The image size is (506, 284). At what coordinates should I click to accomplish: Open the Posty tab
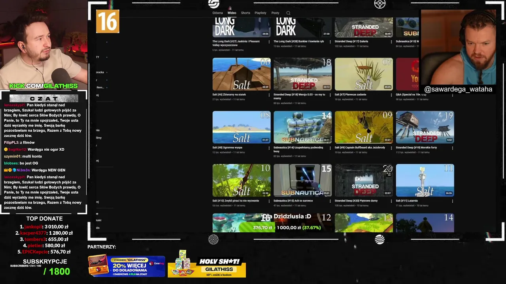275,13
